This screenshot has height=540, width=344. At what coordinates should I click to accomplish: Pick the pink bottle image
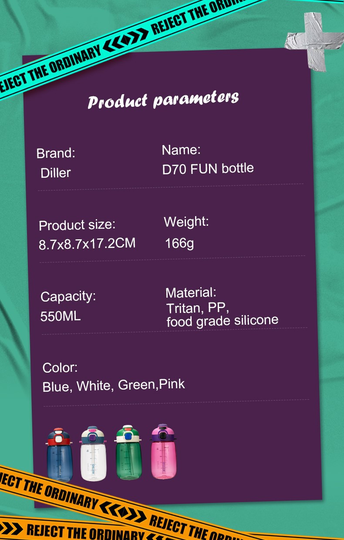click(x=163, y=451)
